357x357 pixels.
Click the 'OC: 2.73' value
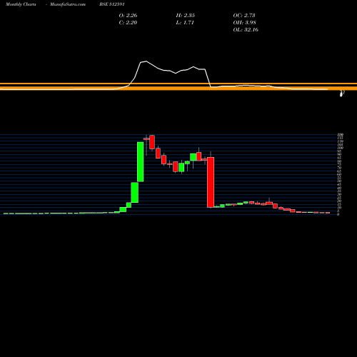point(244,16)
